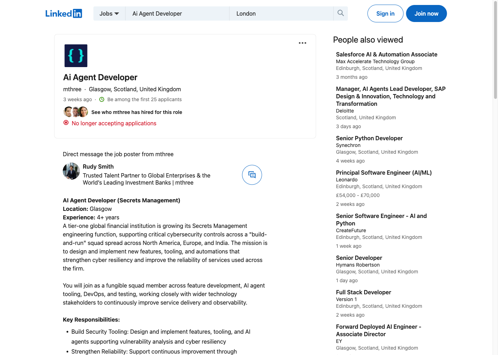Viewport: 498px width, 355px height.
Task: Open Manager, AI Agents Lead Developer job
Action: tap(391, 96)
